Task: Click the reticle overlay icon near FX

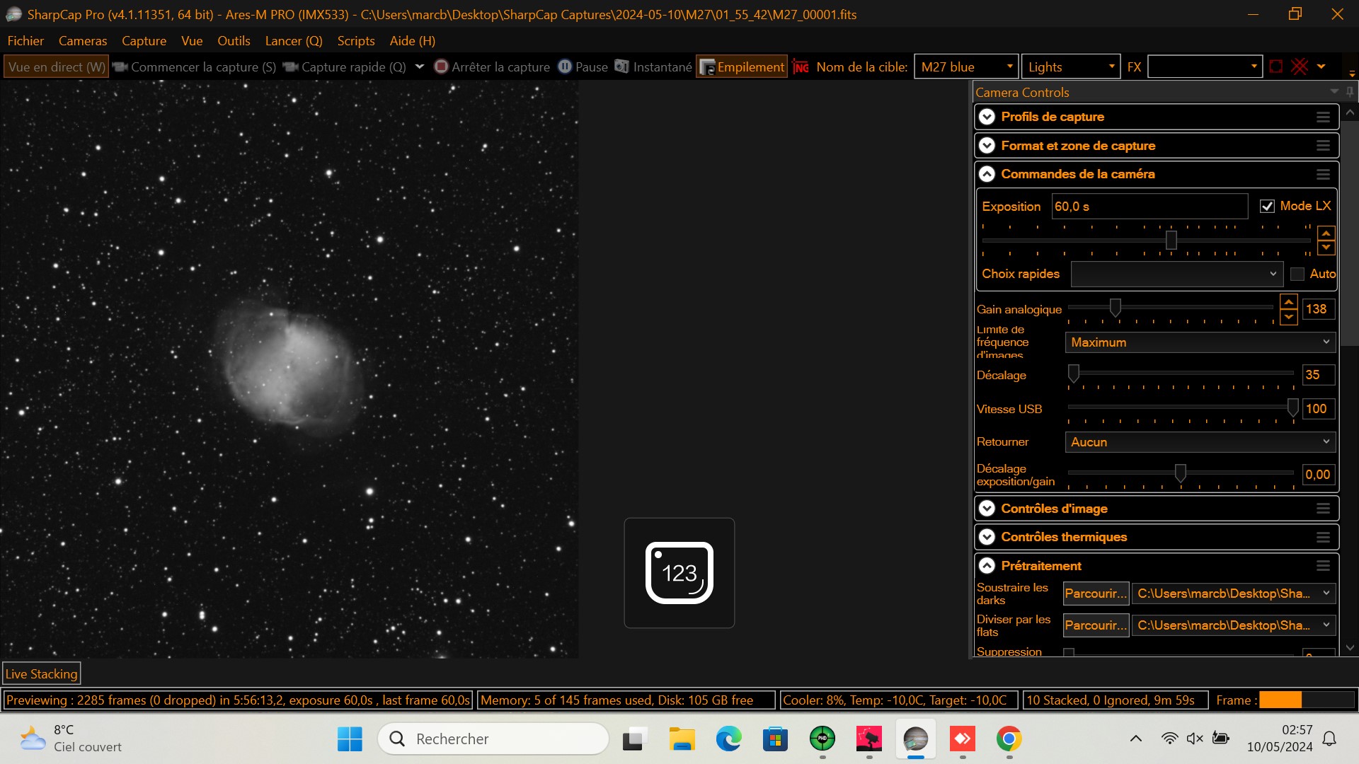Action: (1276, 66)
